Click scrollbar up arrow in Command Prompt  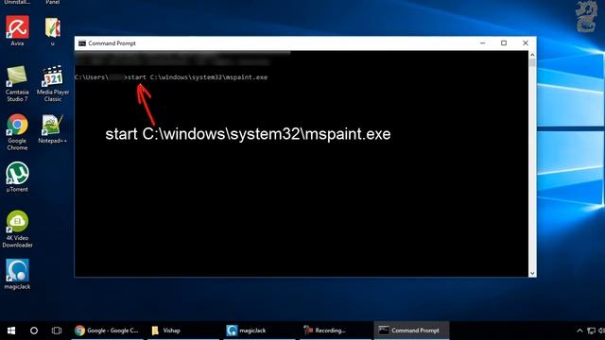click(532, 55)
